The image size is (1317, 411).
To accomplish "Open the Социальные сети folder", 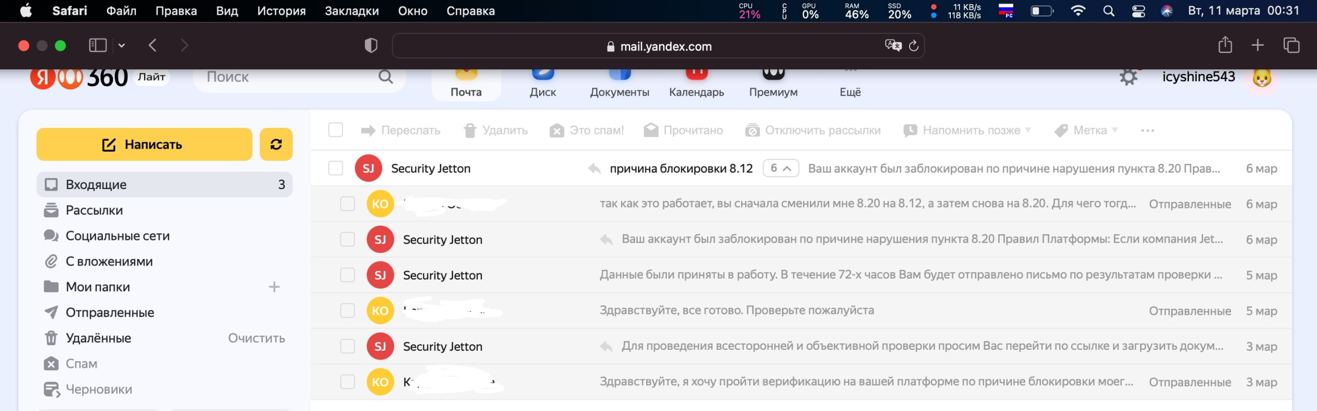I will [x=165, y=236].
